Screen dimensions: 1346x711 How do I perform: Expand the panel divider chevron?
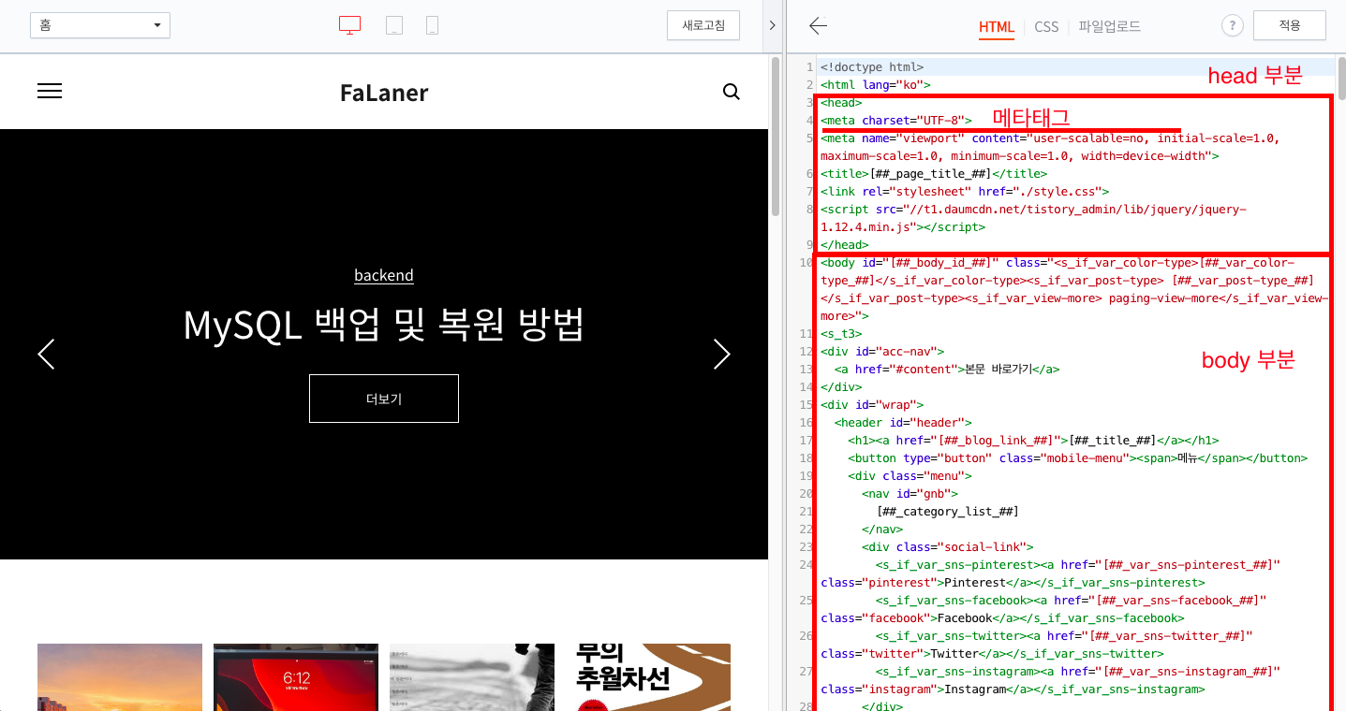pos(772,26)
